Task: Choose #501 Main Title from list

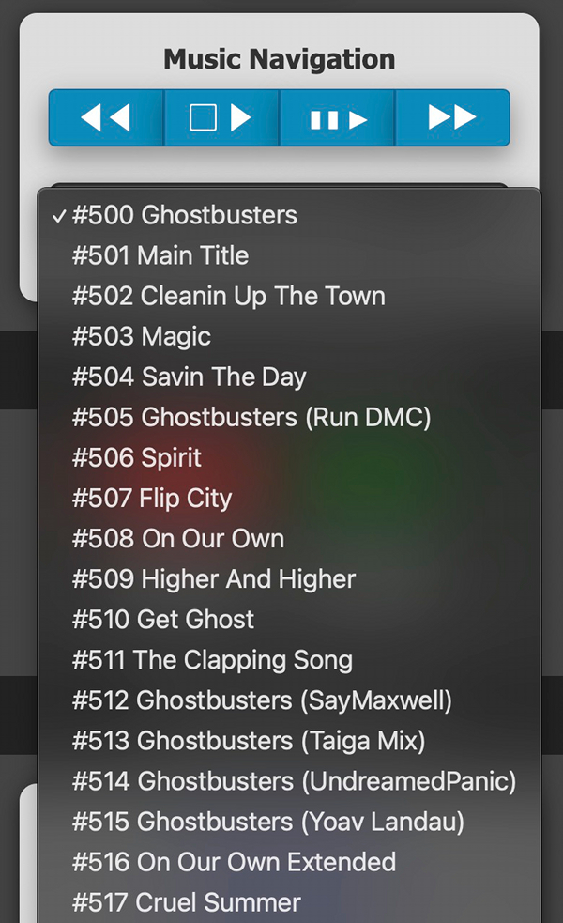Action: [x=289, y=255]
